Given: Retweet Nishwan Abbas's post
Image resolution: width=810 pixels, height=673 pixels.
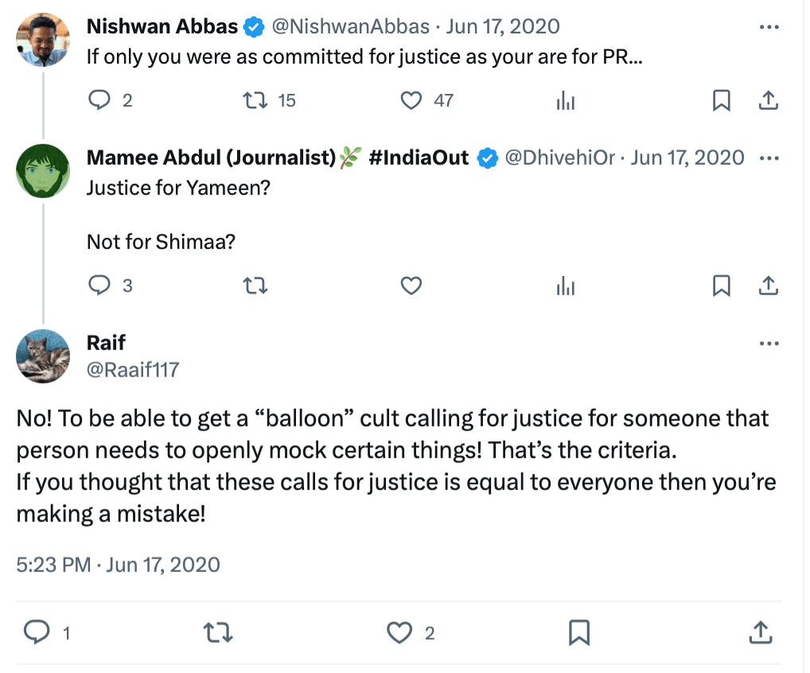Looking at the screenshot, I should [x=255, y=100].
